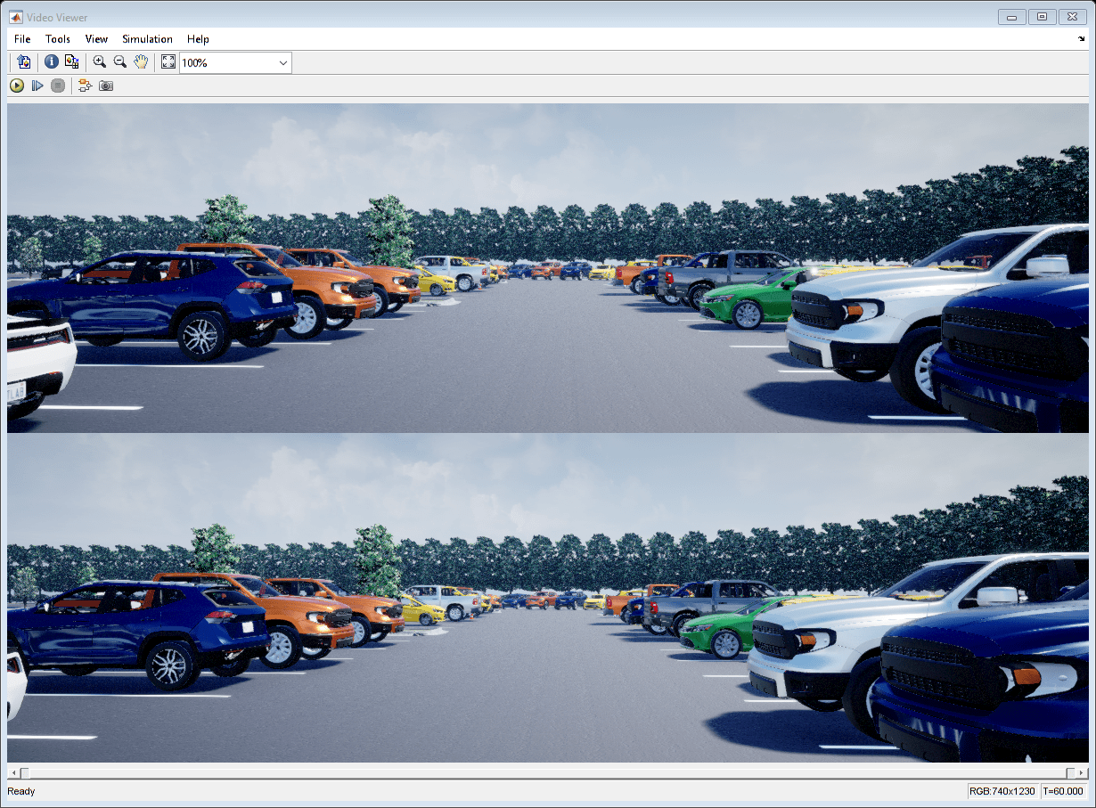The image size is (1096, 808).
Task: Click the horizontal scrollbar left arrow
Action: [x=12, y=772]
